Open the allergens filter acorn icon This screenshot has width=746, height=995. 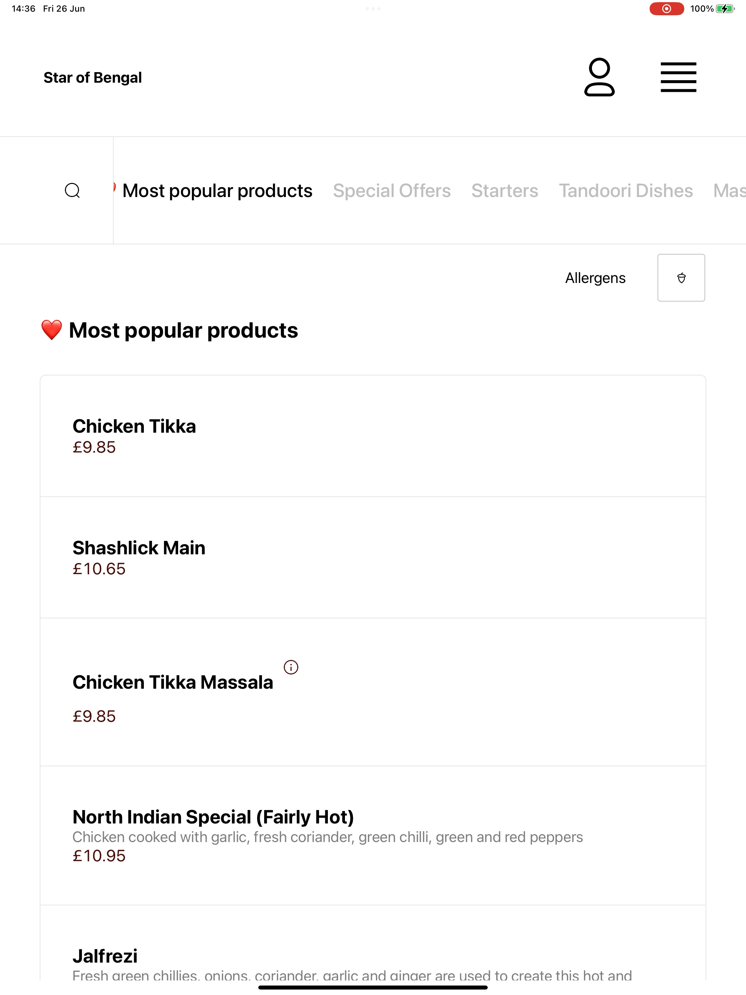(x=681, y=278)
